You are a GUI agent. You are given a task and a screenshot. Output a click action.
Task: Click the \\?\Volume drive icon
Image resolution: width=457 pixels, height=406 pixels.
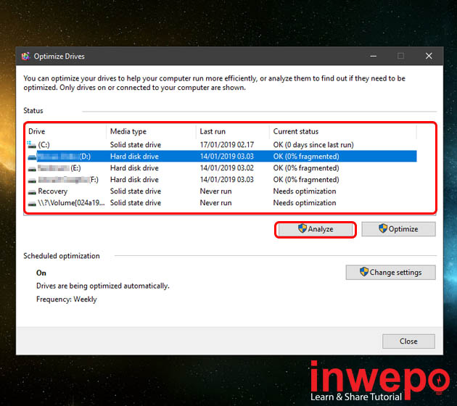(32, 204)
